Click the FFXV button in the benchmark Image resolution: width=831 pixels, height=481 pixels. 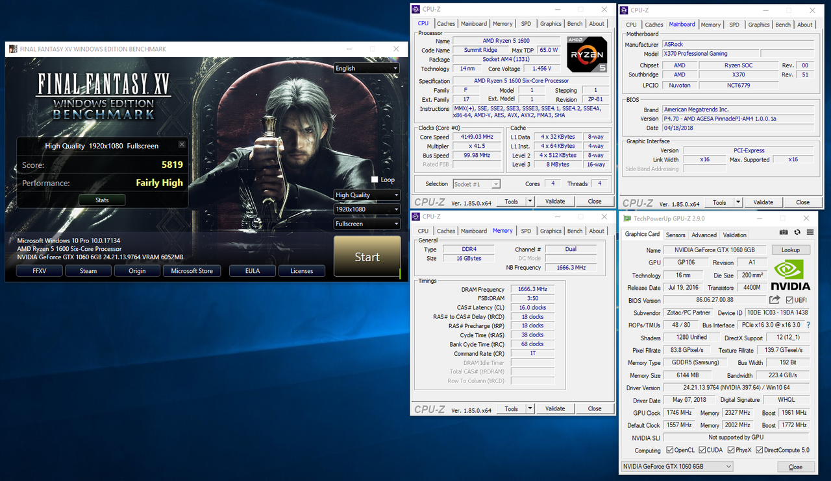(x=39, y=271)
